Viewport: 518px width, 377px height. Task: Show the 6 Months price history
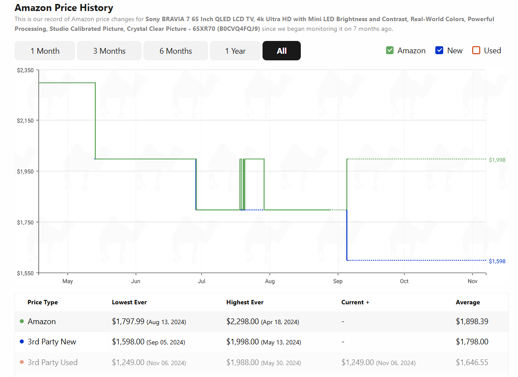click(176, 51)
